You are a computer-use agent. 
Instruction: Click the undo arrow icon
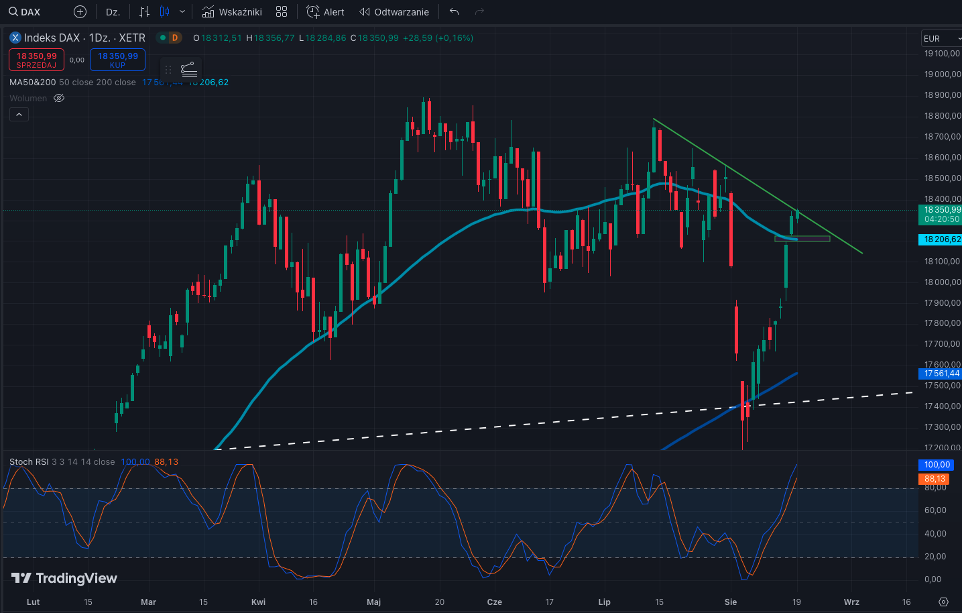[454, 11]
